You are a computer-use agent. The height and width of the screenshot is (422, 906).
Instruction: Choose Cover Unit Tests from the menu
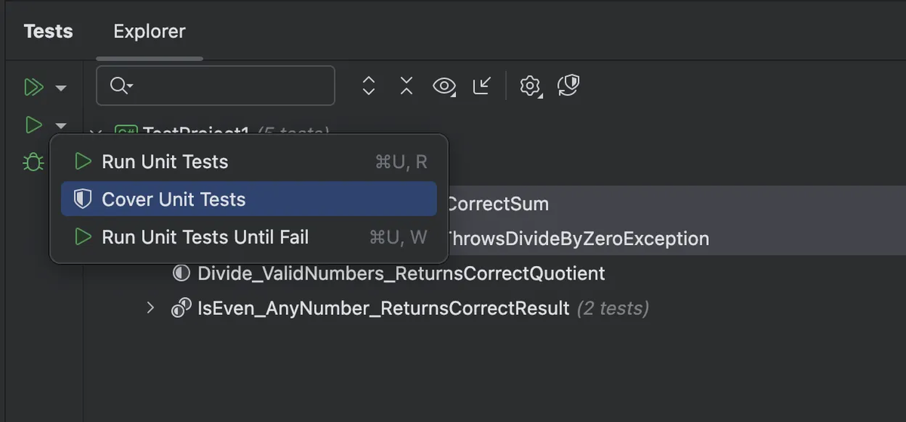click(x=174, y=200)
